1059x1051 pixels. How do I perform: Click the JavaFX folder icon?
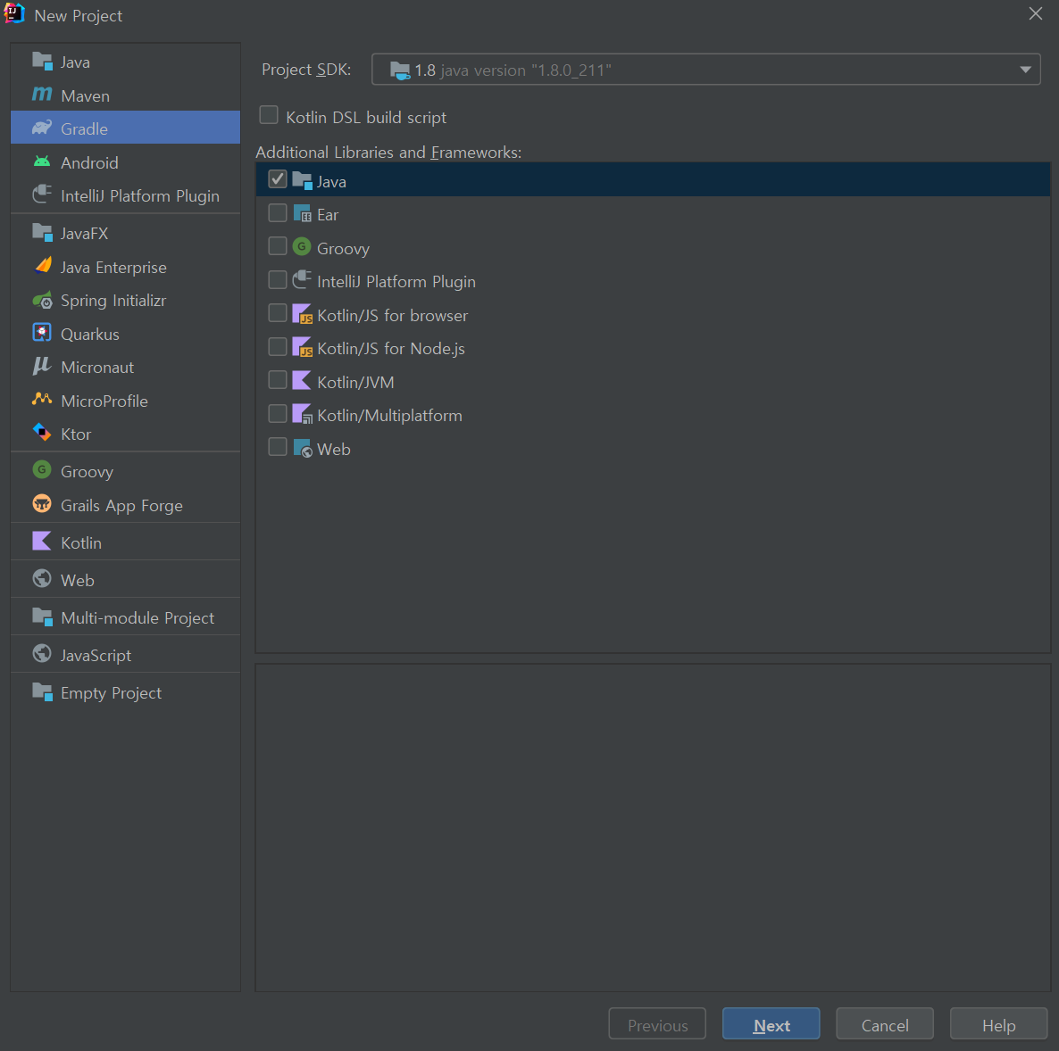pyautogui.click(x=42, y=232)
